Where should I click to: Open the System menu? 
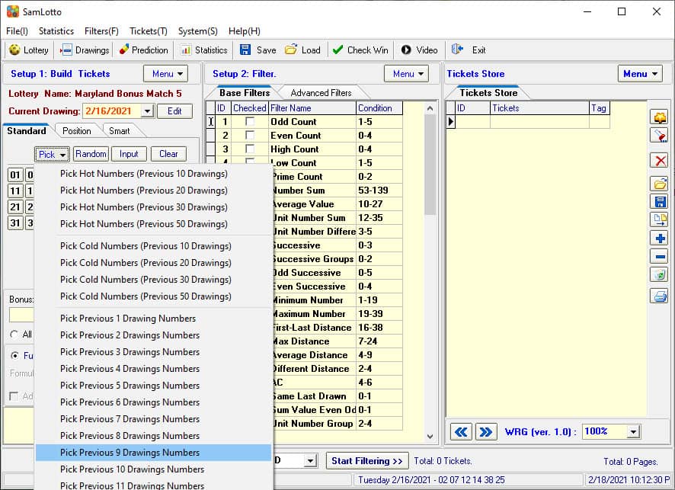197,31
